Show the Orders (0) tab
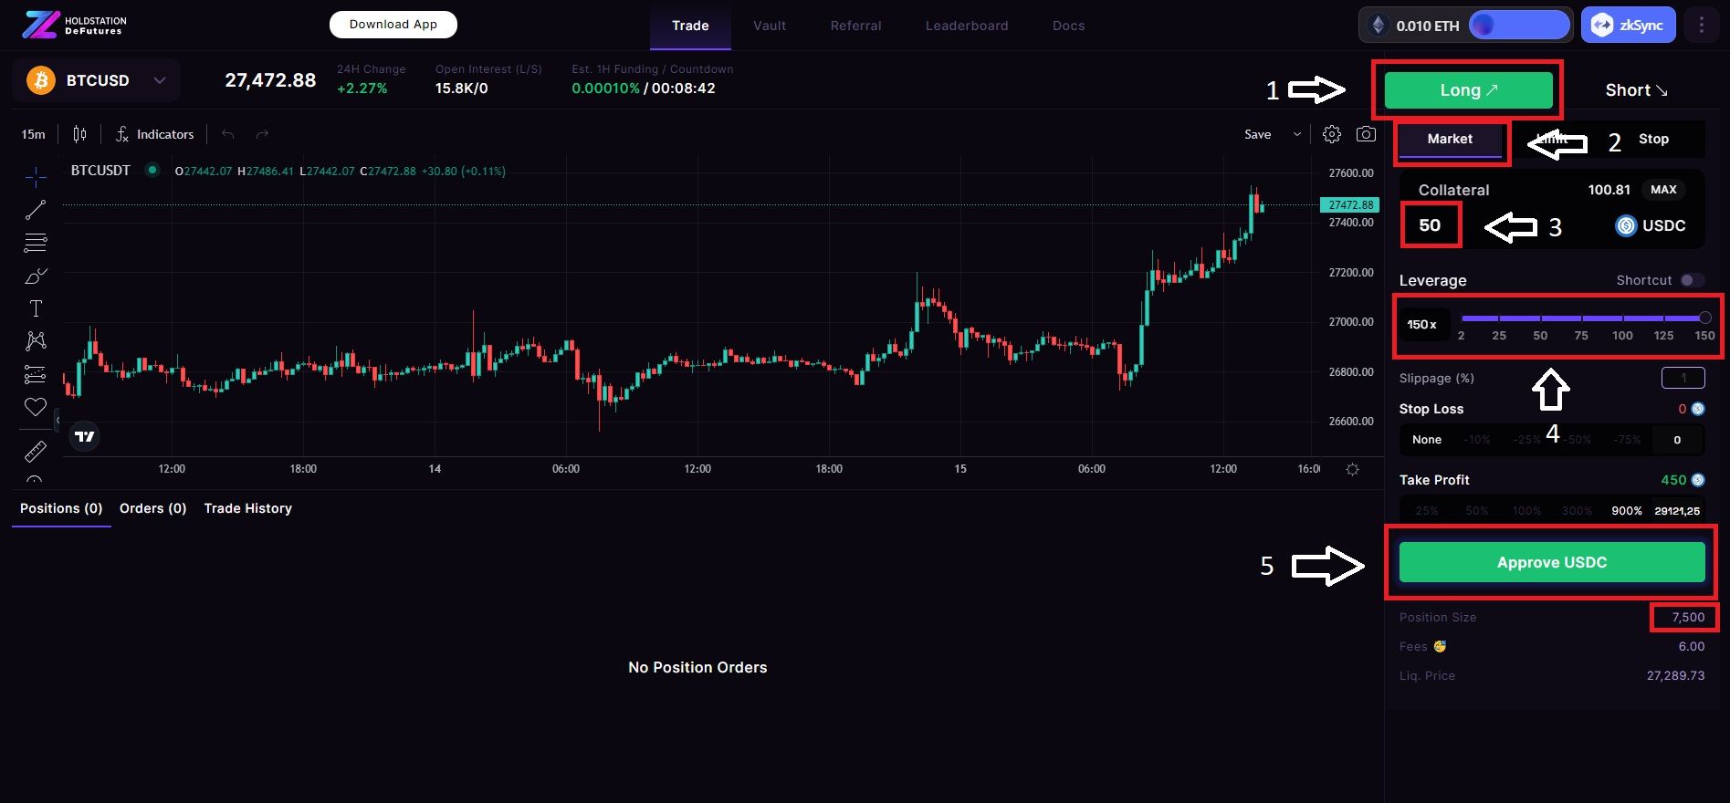1730x803 pixels. click(152, 508)
